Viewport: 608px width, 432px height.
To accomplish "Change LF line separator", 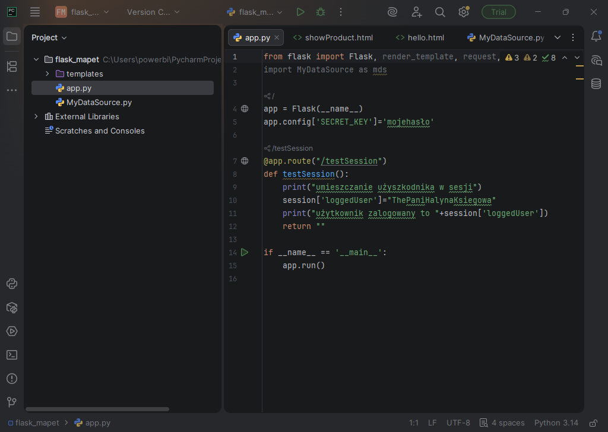I will coord(432,423).
